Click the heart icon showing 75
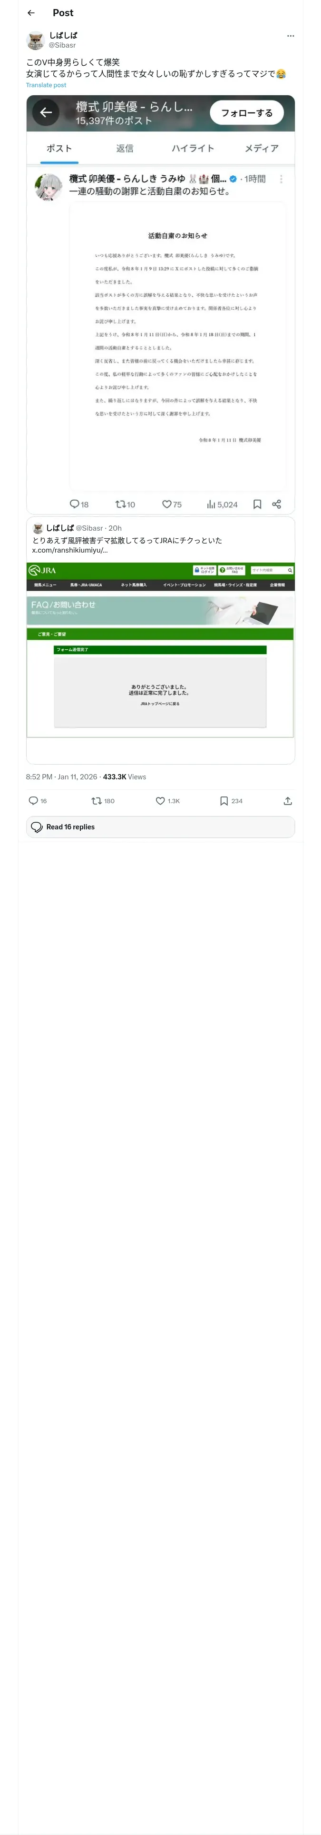This screenshot has width=321, height=1835. pyautogui.click(x=167, y=504)
